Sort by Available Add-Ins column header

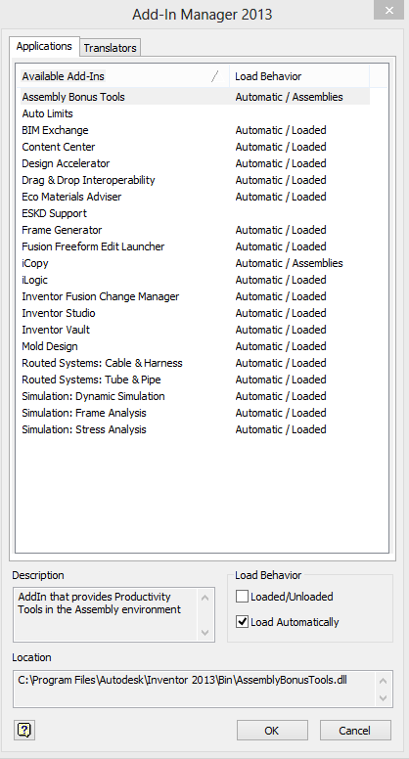[123, 76]
